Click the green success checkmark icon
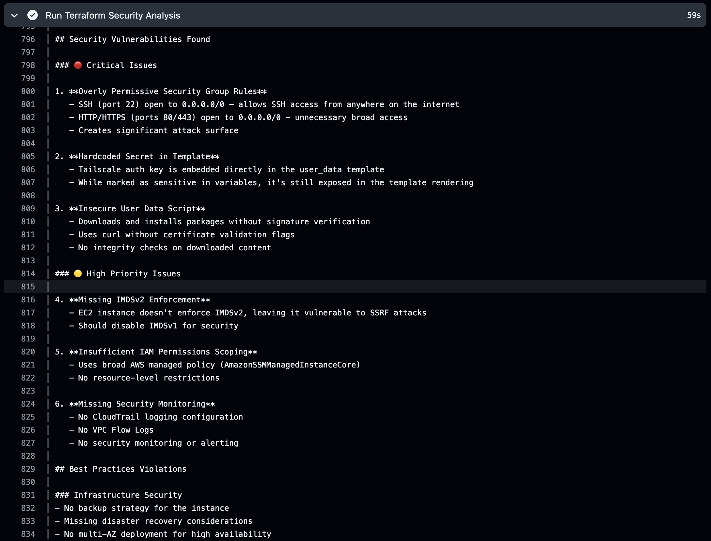This screenshot has width=711, height=541. (33, 15)
